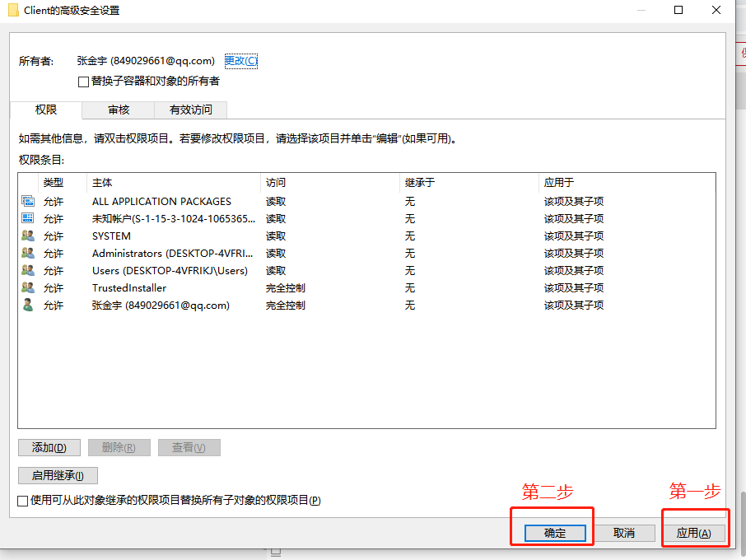Viewport: 746px width, 560px height.
Task: Check 替换子容器和对象的所有者 checkbox
Action: [83, 82]
